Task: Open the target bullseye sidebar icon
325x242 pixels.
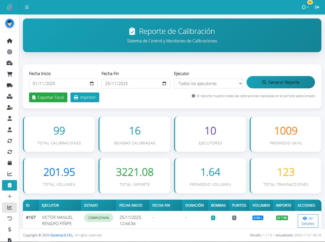Action: coord(10,52)
